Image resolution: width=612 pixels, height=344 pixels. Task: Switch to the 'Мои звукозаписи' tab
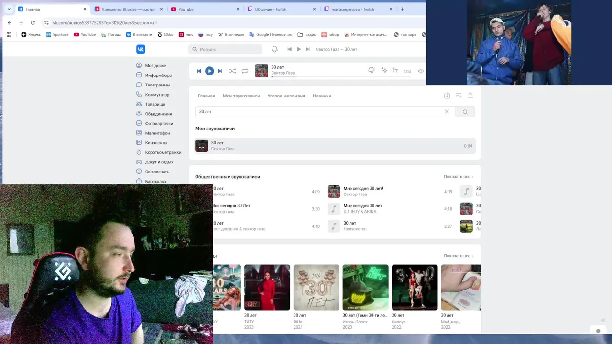(241, 96)
